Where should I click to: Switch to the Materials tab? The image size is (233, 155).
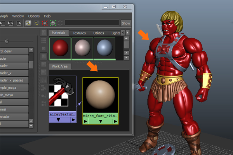[x=58, y=33]
